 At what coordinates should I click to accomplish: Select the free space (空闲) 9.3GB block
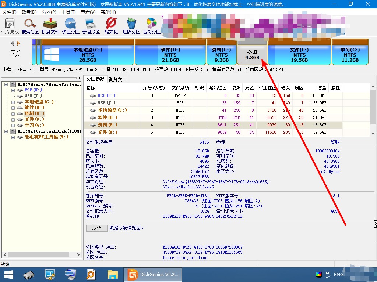252,52
